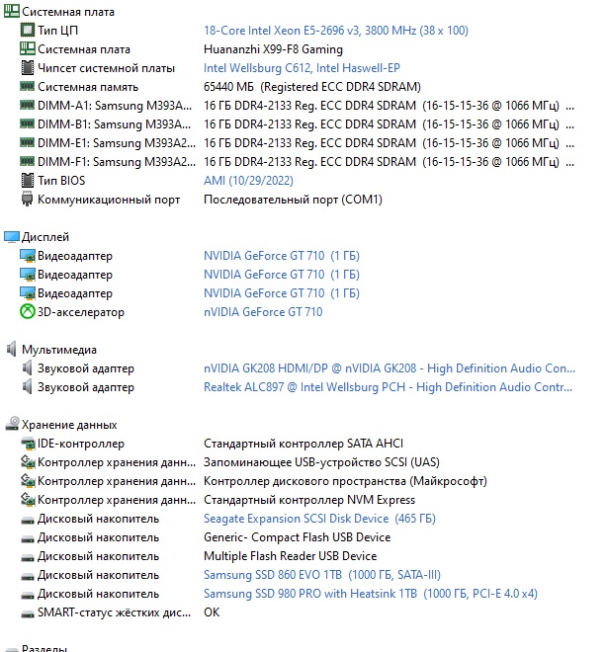This screenshot has height=652, width=607.
Task: Click the storage controller icon beside the USB SCSI (UAS) row
Action: pos(28,461)
